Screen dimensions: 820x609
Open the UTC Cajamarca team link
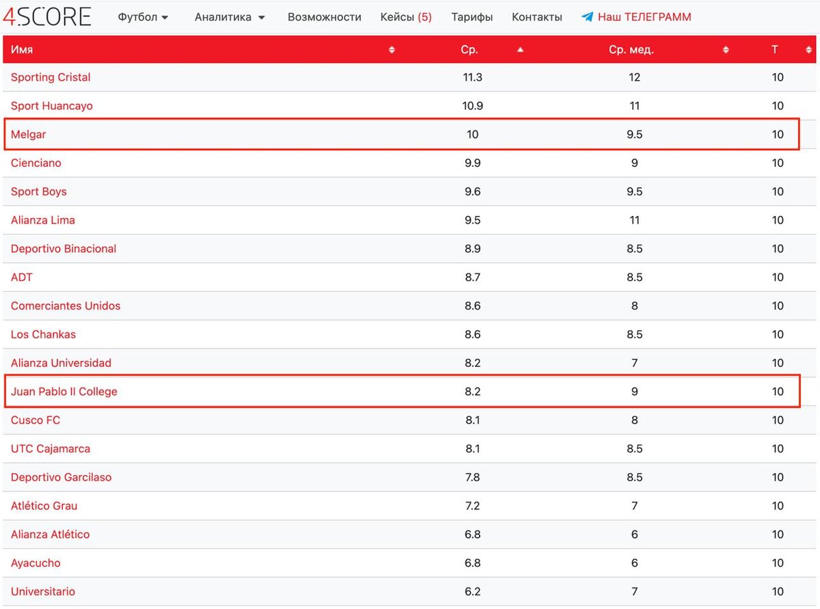[x=51, y=449]
